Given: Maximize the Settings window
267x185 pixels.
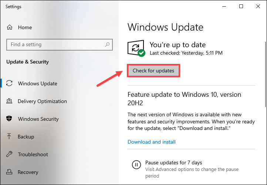Looking at the screenshot, I should [241, 6].
